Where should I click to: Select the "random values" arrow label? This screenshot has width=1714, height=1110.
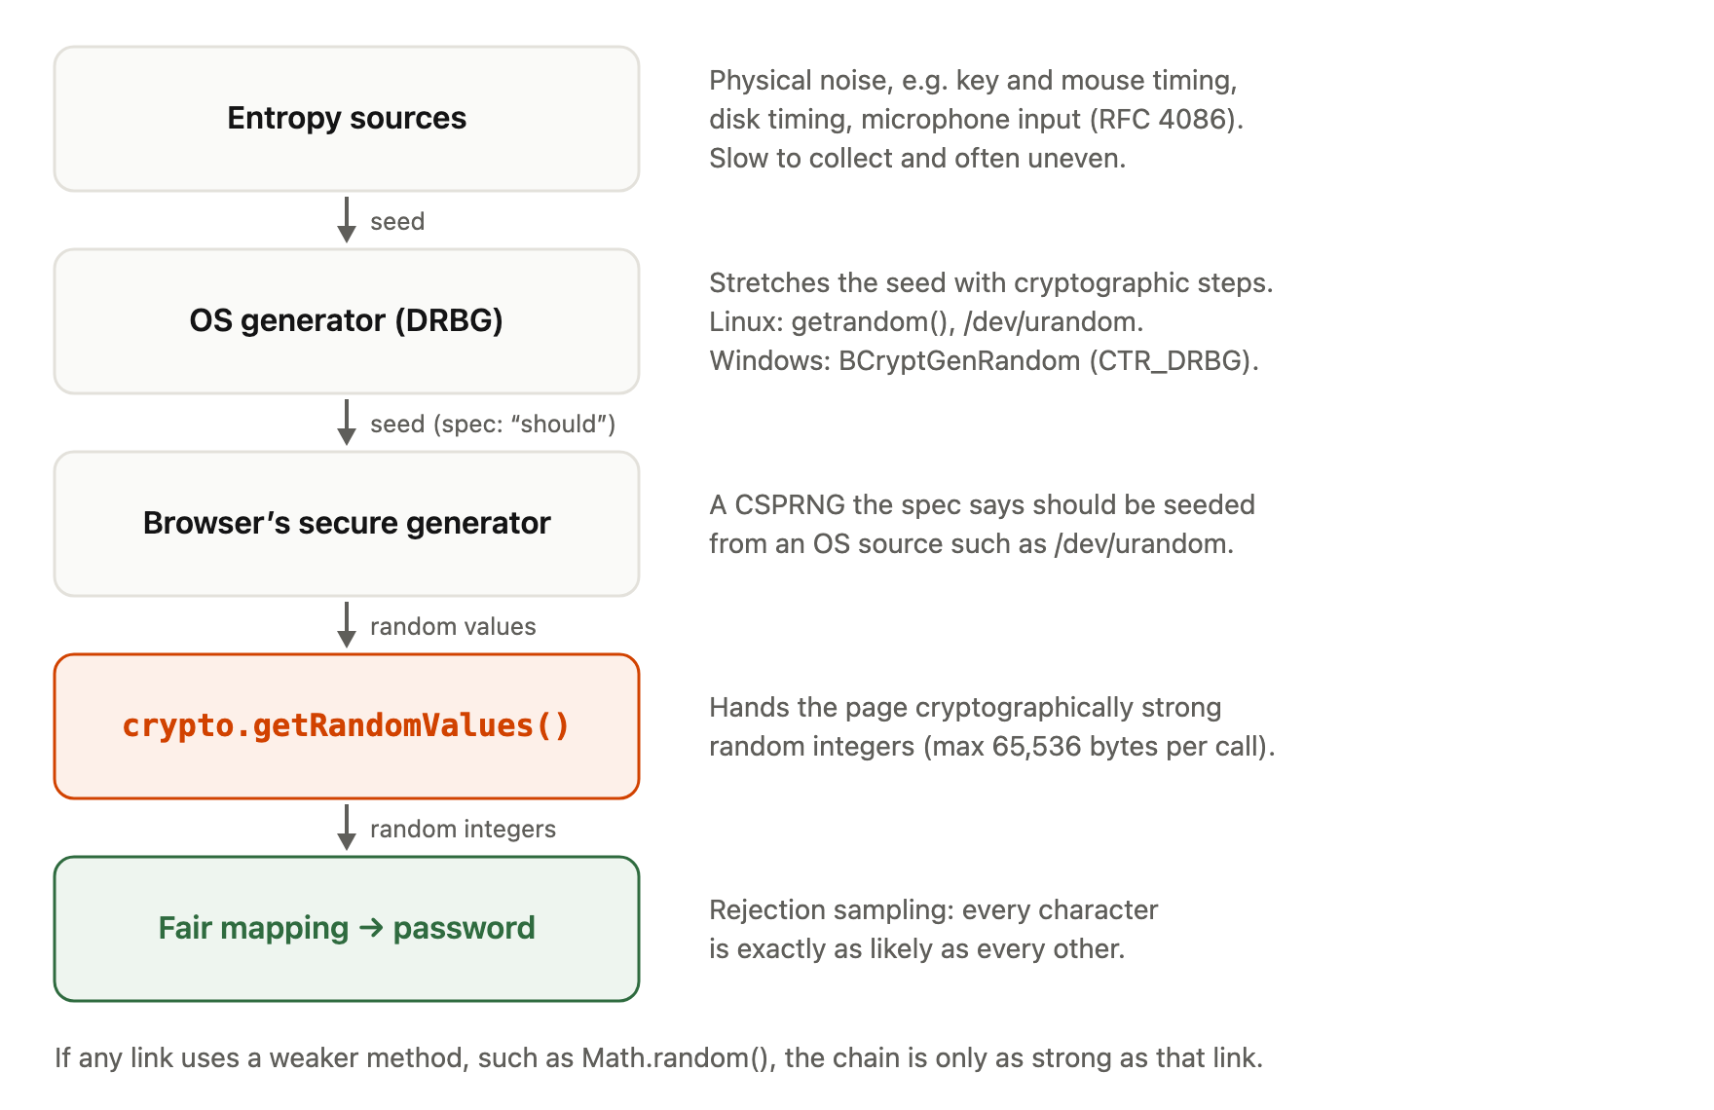453,627
